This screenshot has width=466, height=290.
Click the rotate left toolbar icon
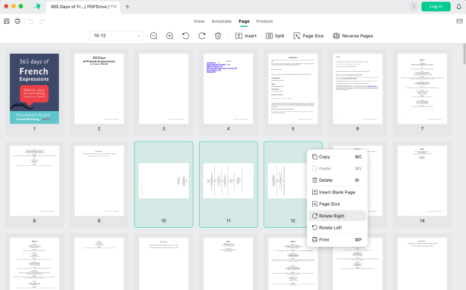pos(186,36)
